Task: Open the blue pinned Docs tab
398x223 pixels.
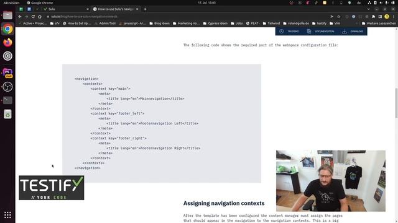Action: pos(29,9)
